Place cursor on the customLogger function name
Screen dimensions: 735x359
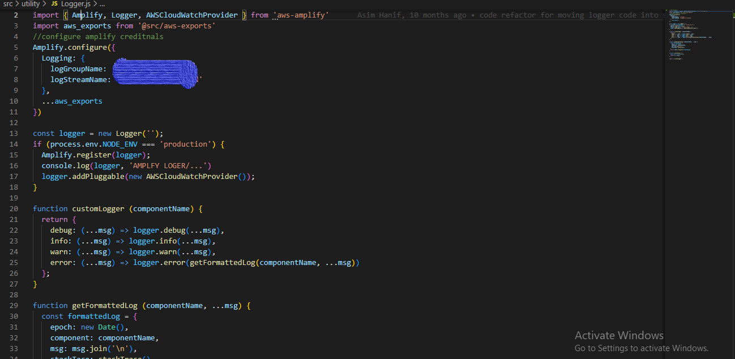(97, 208)
